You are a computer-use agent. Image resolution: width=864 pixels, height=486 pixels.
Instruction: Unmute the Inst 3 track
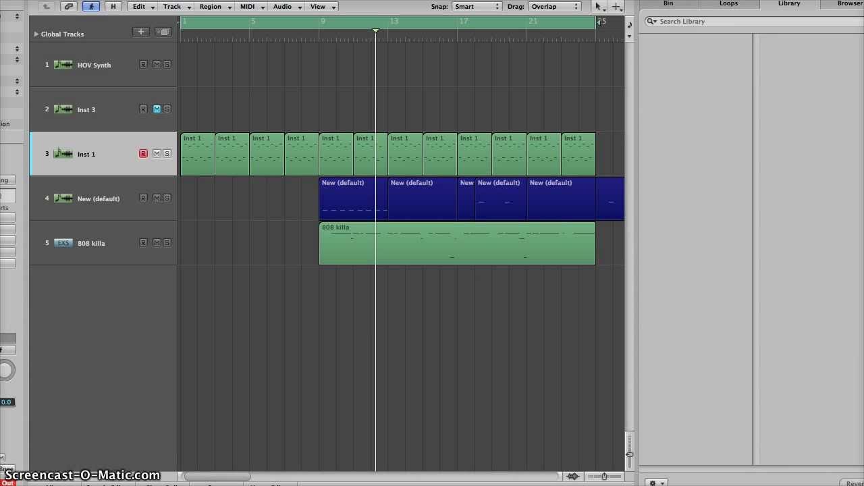(157, 109)
